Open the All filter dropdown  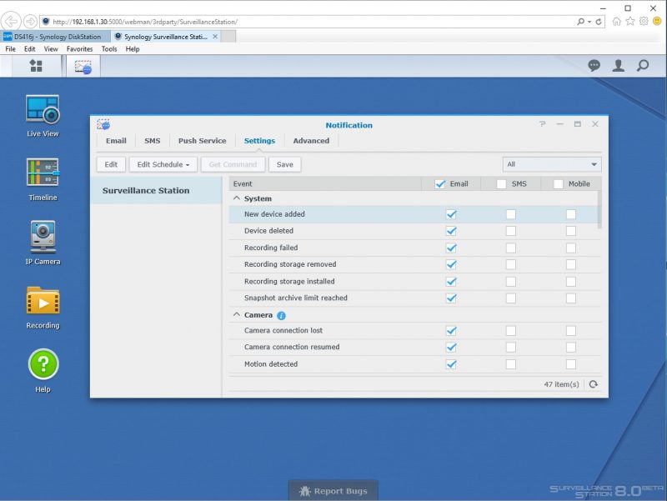tap(552, 164)
